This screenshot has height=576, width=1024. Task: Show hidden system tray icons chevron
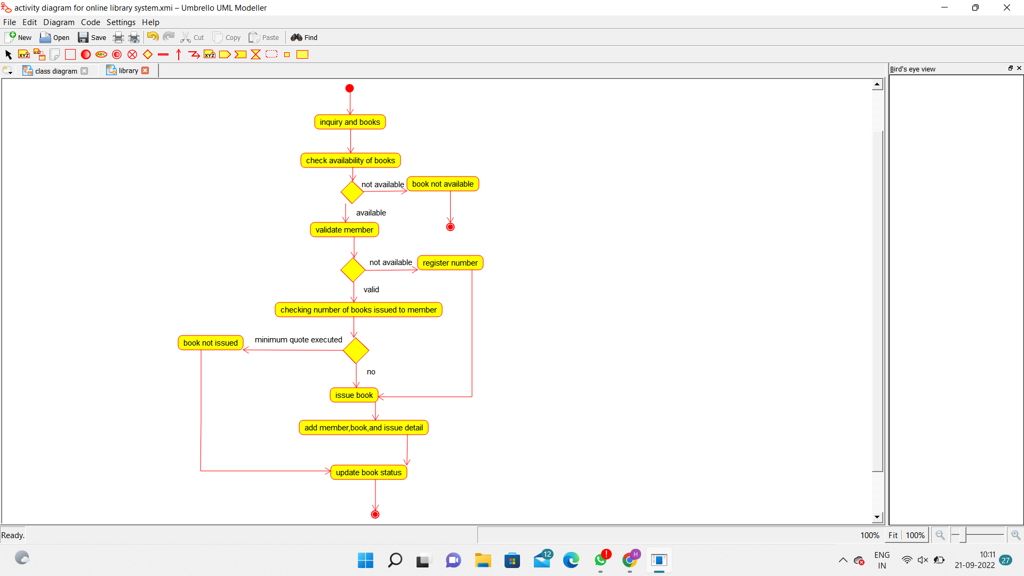843,560
